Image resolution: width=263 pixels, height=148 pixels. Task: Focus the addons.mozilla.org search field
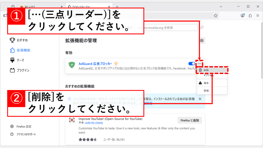pos(166,27)
